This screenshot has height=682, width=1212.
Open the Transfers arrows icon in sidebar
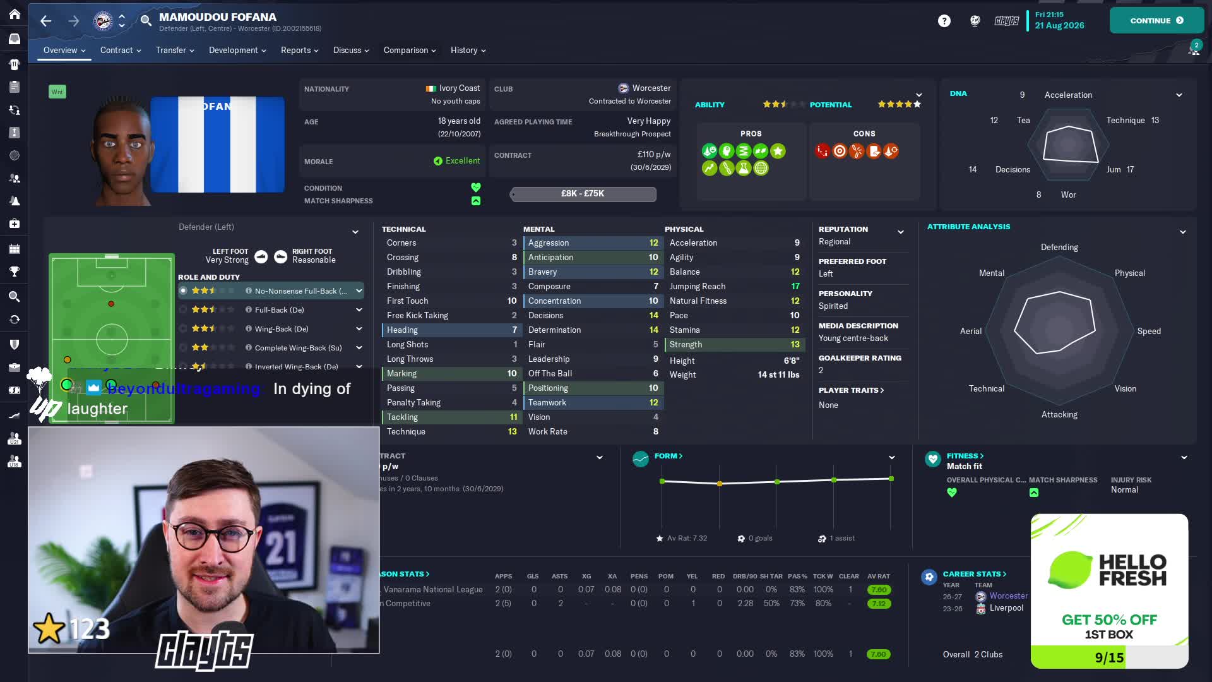[x=15, y=320]
